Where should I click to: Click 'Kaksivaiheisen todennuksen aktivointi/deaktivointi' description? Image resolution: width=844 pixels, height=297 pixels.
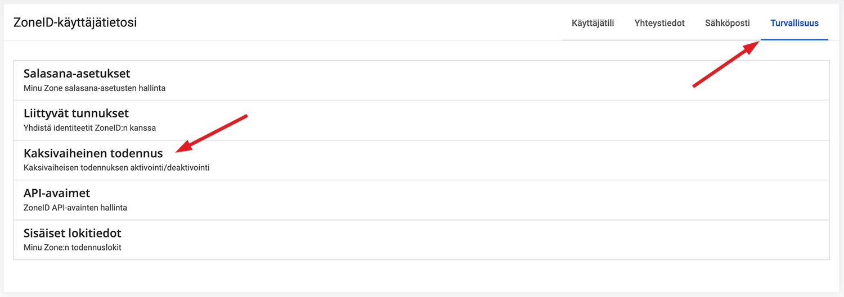[x=116, y=168]
